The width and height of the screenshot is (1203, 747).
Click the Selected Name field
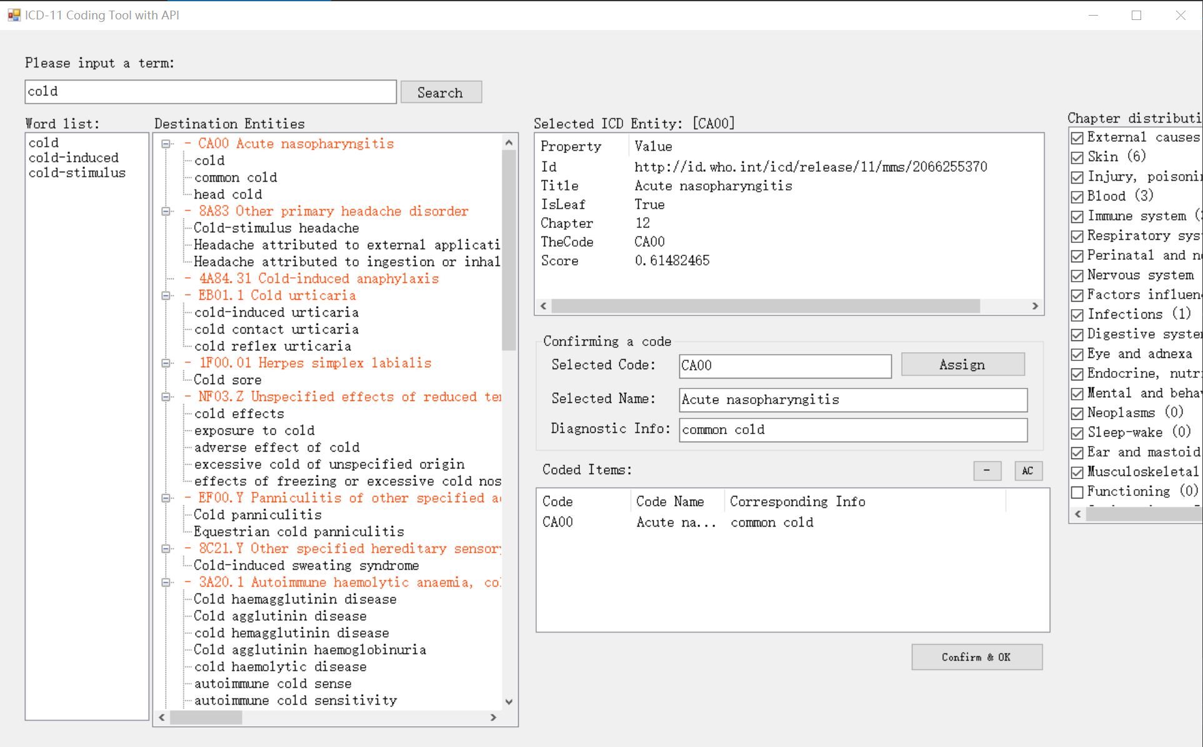pyautogui.click(x=853, y=400)
